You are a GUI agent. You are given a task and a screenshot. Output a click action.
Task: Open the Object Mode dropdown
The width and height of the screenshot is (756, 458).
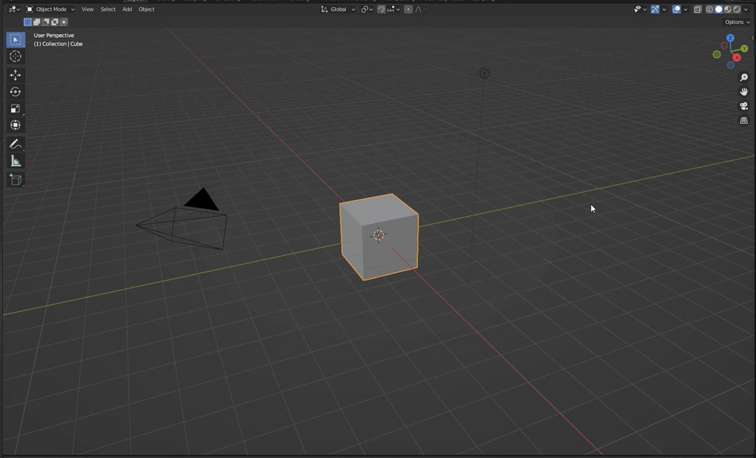click(x=50, y=9)
